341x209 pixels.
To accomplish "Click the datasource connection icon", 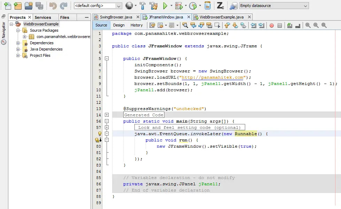I will (234, 6).
